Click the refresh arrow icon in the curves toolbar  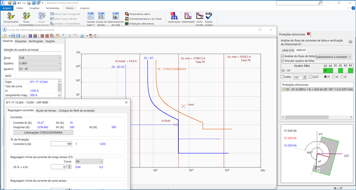pyautogui.click(x=64, y=36)
